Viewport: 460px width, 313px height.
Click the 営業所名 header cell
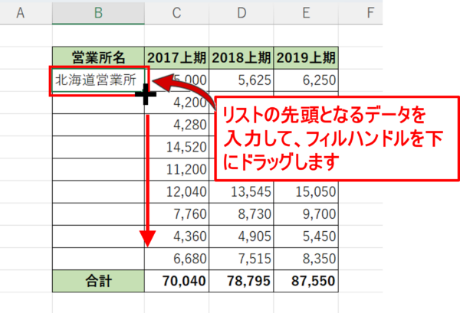pos(98,57)
